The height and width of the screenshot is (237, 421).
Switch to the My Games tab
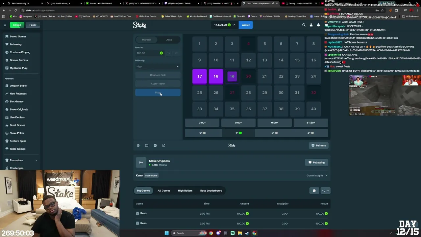pyautogui.click(x=143, y=191)
